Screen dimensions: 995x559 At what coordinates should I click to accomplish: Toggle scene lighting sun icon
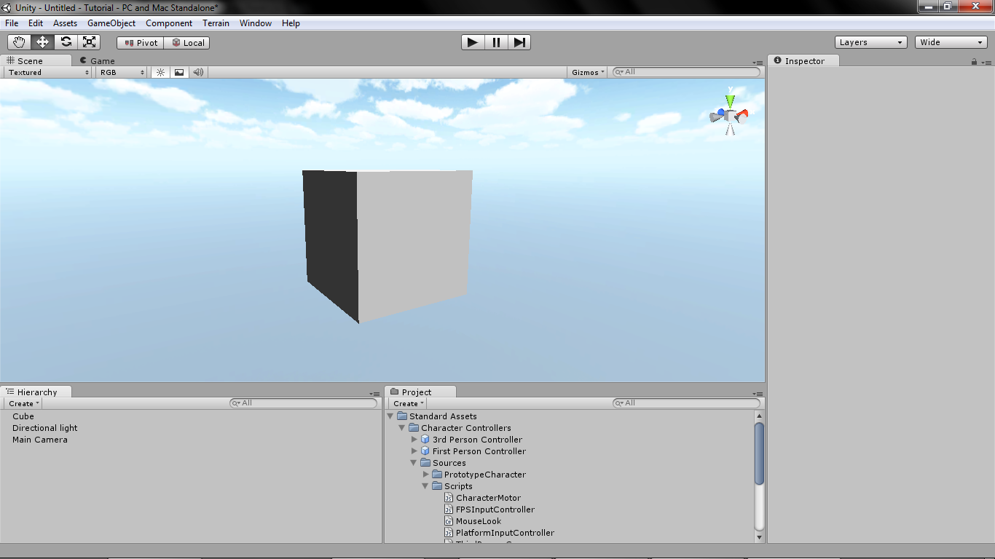pyautogui.click(x=160, y=72)
